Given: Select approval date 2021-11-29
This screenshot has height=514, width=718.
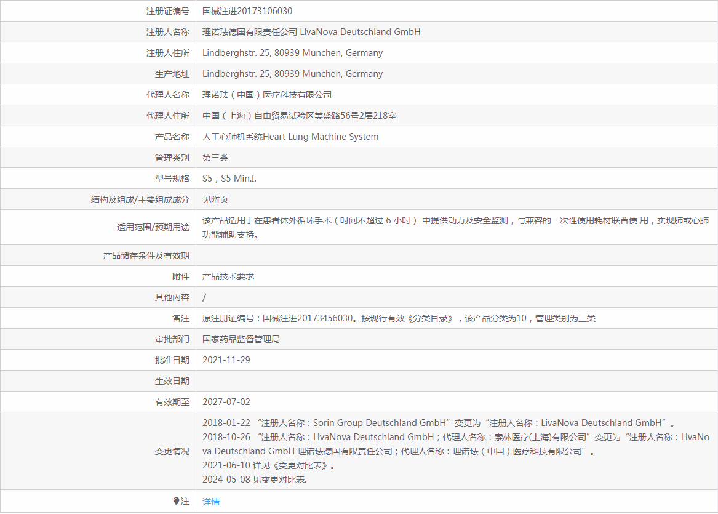Looking at the screenshot, I should pos(226,360).
